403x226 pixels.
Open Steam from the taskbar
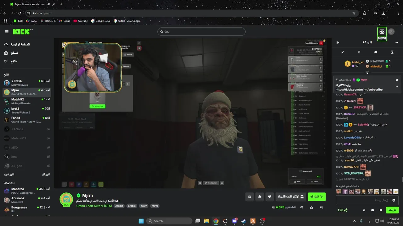[x=244, y=221]
